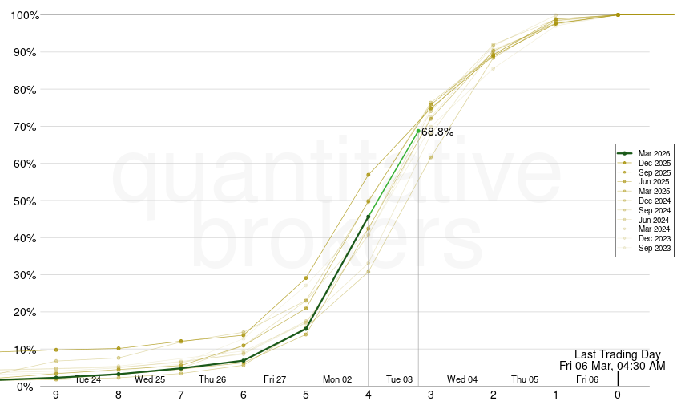
Task: Click the Dec 2024 legend marker
Action: (x=626, y=200)
